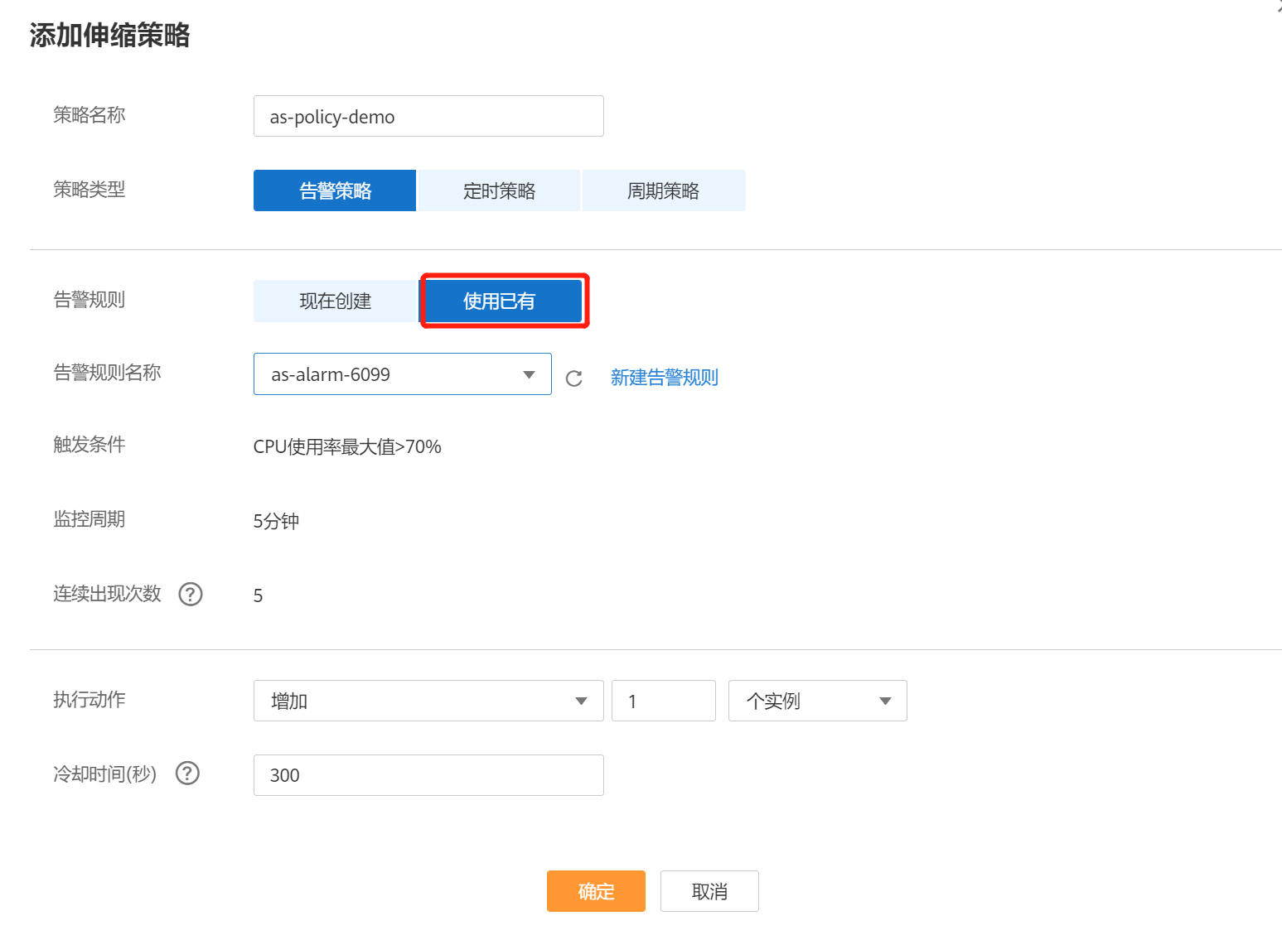Click the refresh icon beside alarm rule dropdown
The image size is (1282, 940).
coord(573,378)
